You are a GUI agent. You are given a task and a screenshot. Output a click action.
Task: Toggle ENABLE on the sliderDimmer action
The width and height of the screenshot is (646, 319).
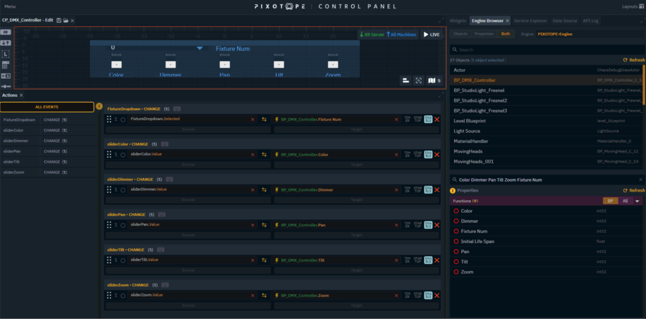(428, 190)
